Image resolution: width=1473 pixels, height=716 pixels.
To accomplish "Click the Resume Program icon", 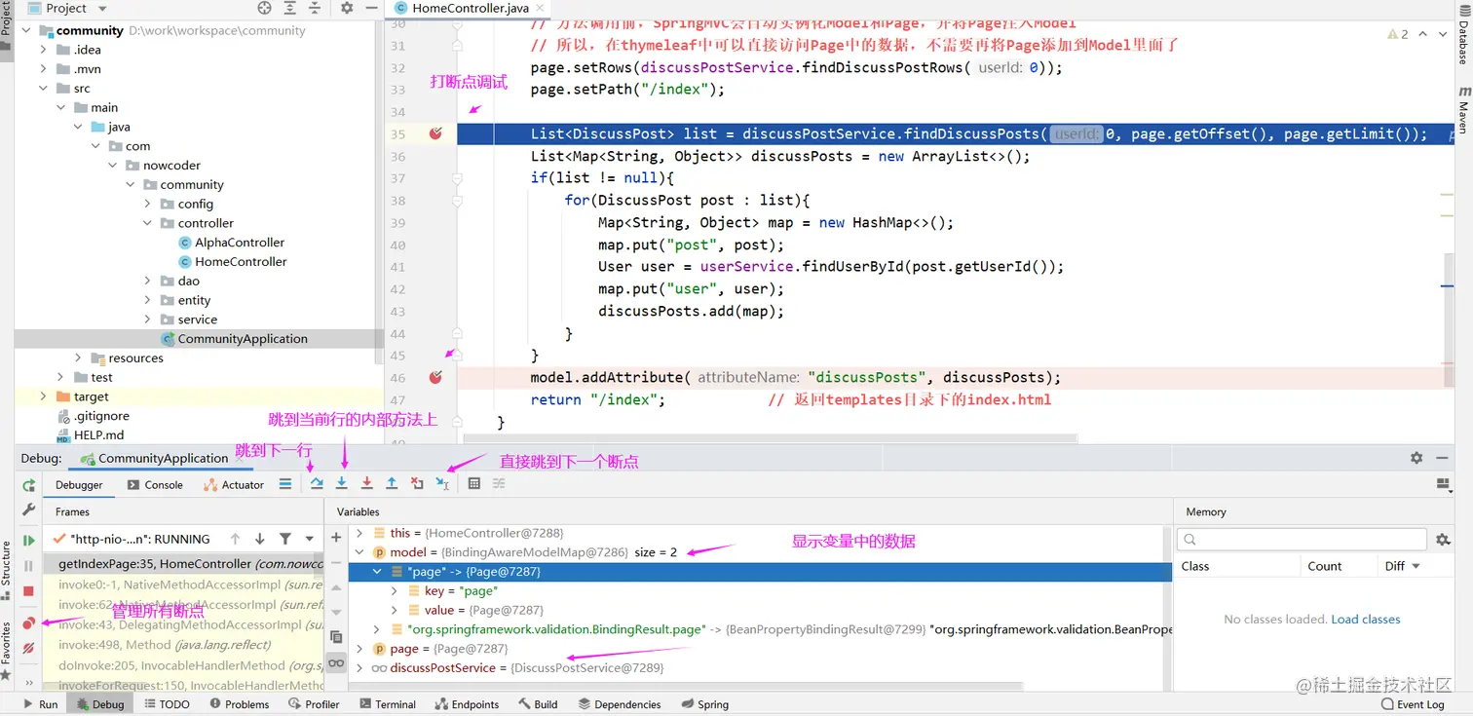I will pyautogui.click(x=28, y=540).
